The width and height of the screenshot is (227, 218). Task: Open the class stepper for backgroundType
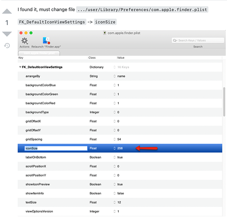coord(114,112)
